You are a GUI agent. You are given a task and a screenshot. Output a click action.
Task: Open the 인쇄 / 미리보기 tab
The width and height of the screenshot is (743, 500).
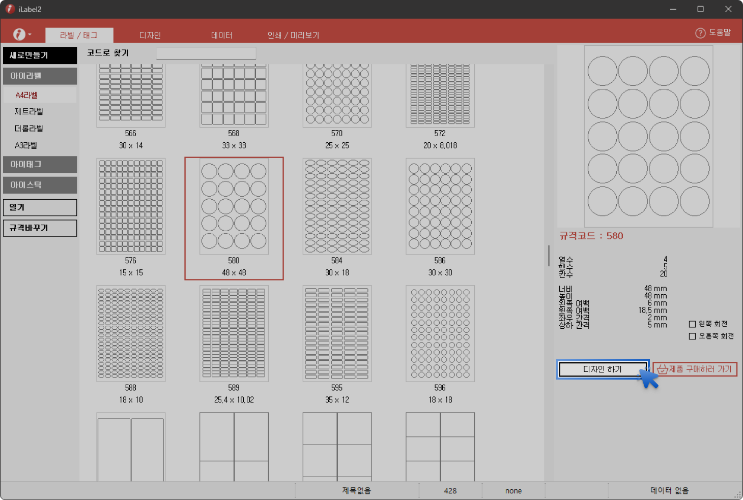pos(293,35)
